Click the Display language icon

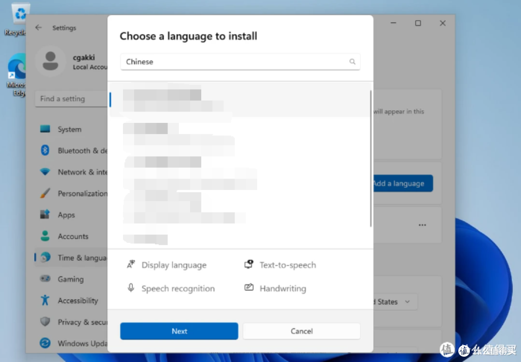[x=131, y=264]
